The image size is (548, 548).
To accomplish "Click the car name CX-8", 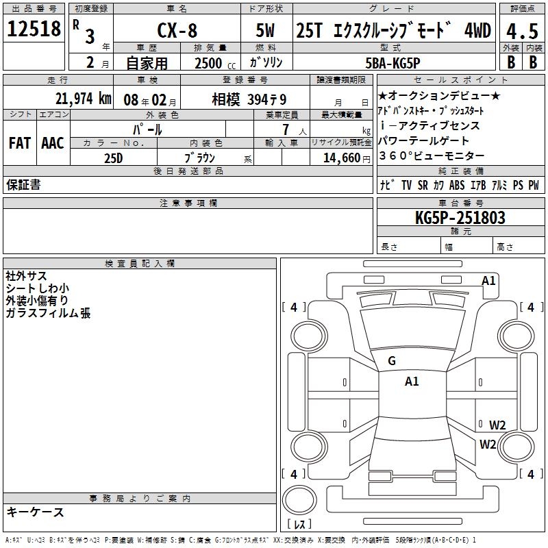I will 177,30.
